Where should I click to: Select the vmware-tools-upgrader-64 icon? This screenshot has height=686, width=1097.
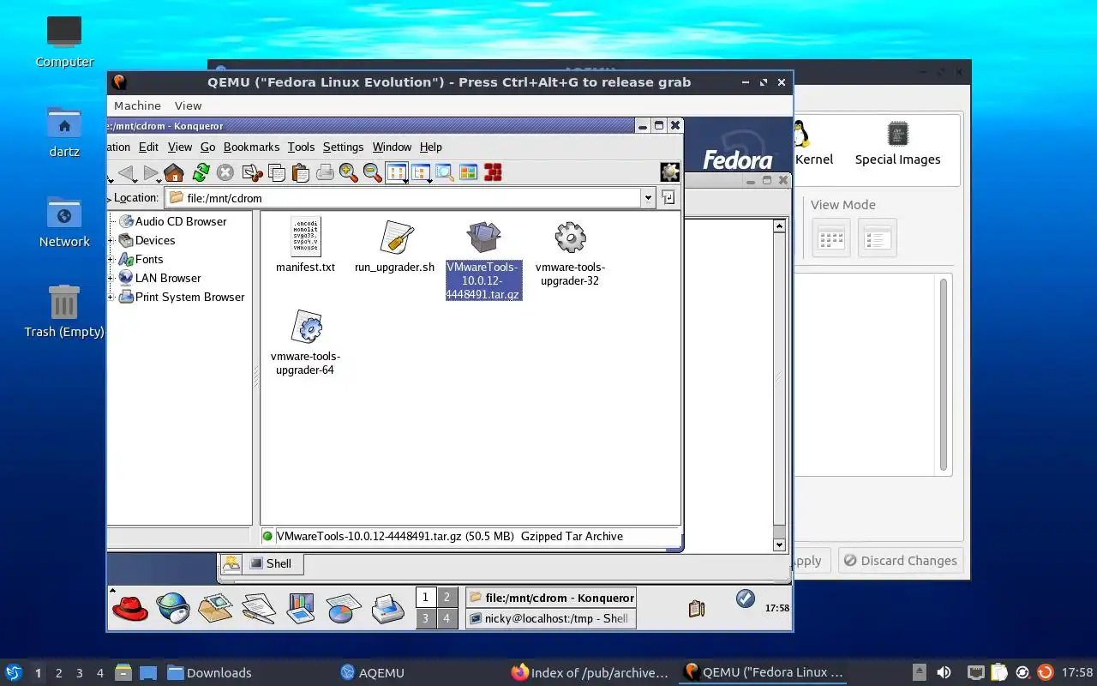point(306,328)
